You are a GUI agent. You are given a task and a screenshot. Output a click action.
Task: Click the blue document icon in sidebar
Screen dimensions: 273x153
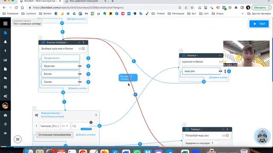pos(6,33)
